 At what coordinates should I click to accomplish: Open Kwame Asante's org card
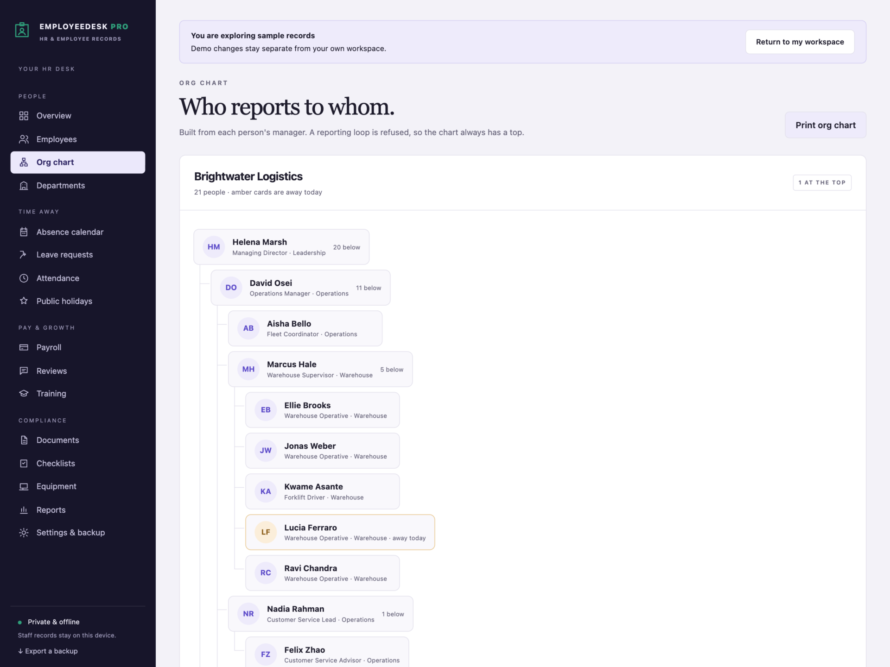click(322, 491)
